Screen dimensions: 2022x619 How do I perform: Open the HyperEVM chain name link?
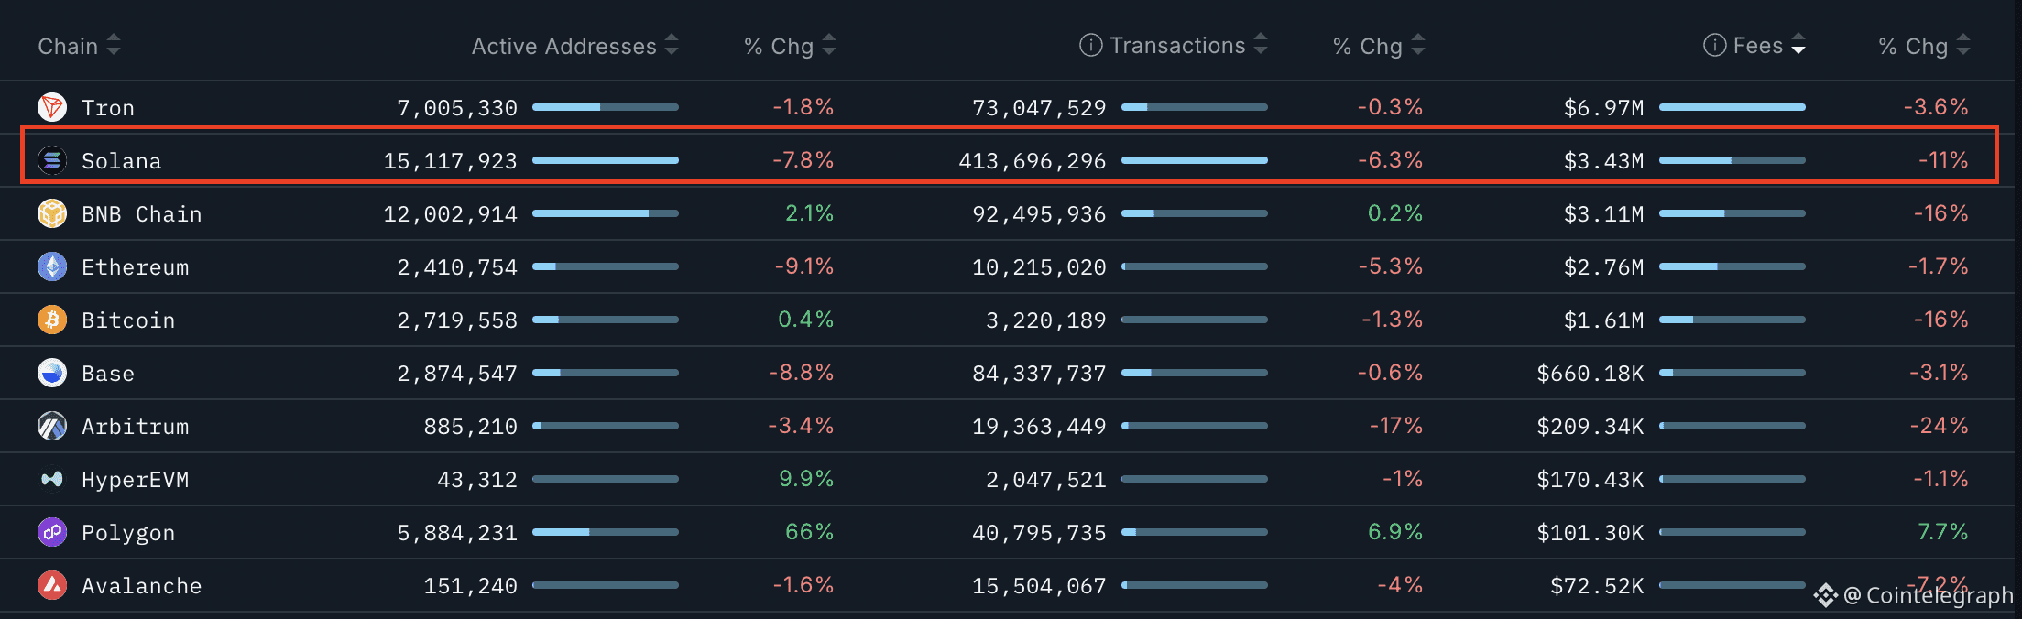click(136, 480)
